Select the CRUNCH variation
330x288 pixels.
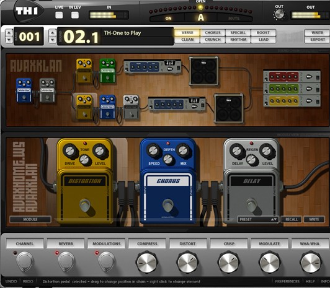click(x=213, y=40)
